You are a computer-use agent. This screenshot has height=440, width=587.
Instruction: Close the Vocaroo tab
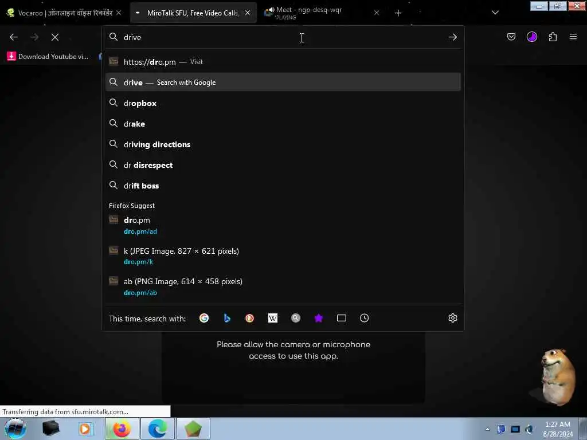click(119, 13)
